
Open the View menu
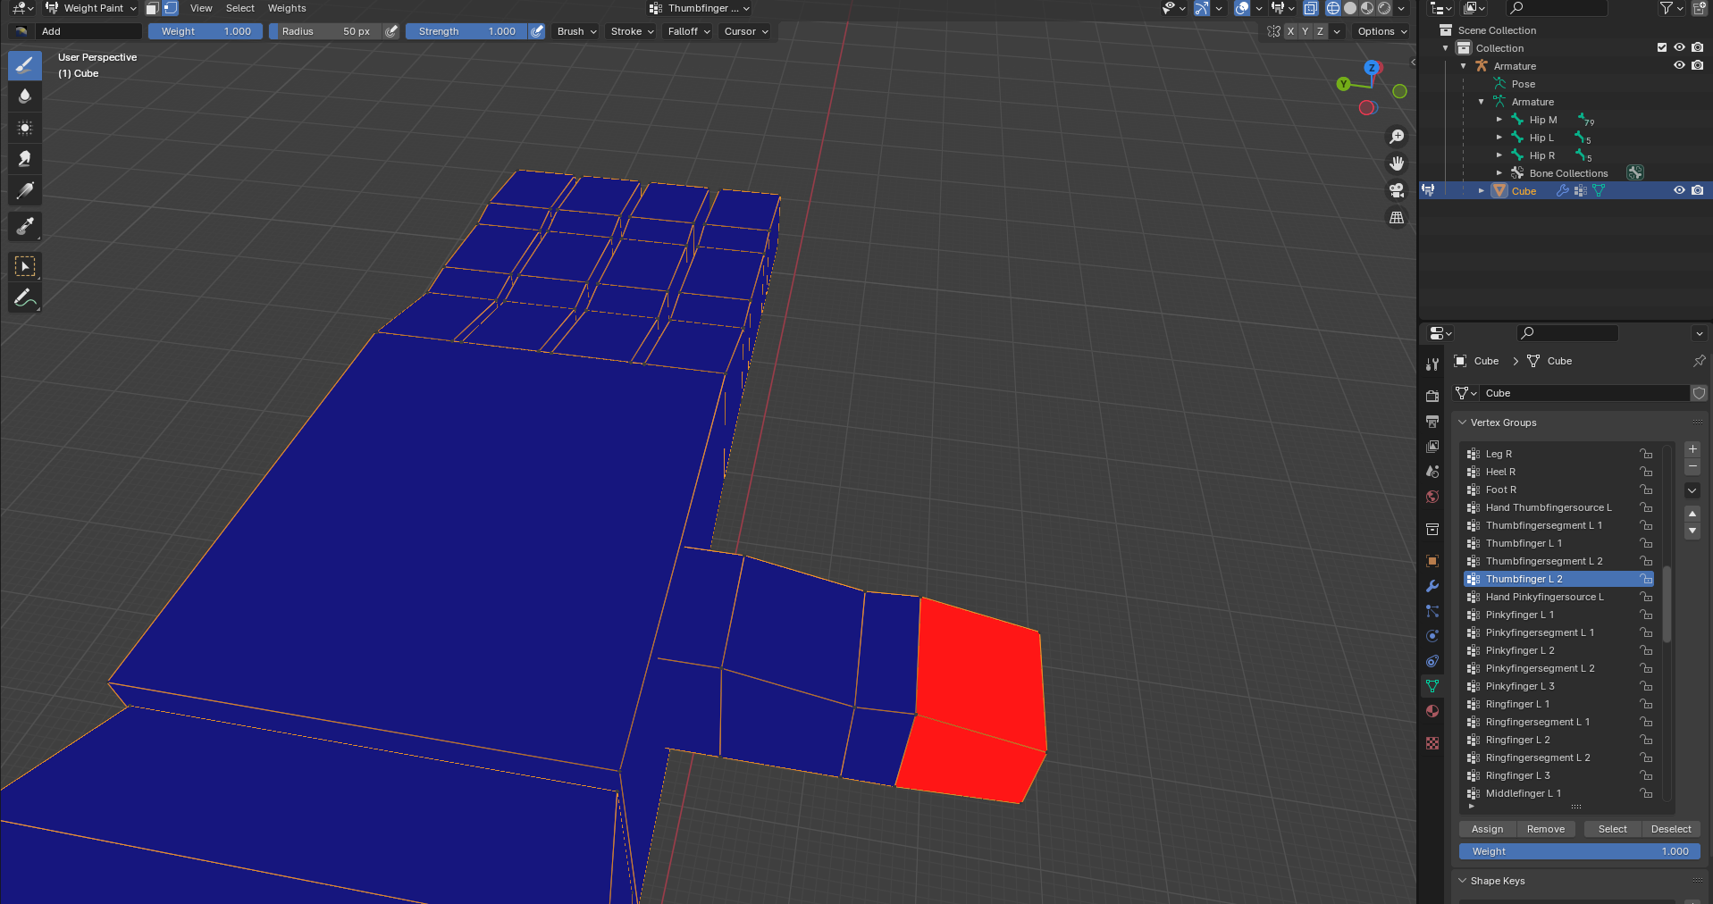click(x=201, y=8)
